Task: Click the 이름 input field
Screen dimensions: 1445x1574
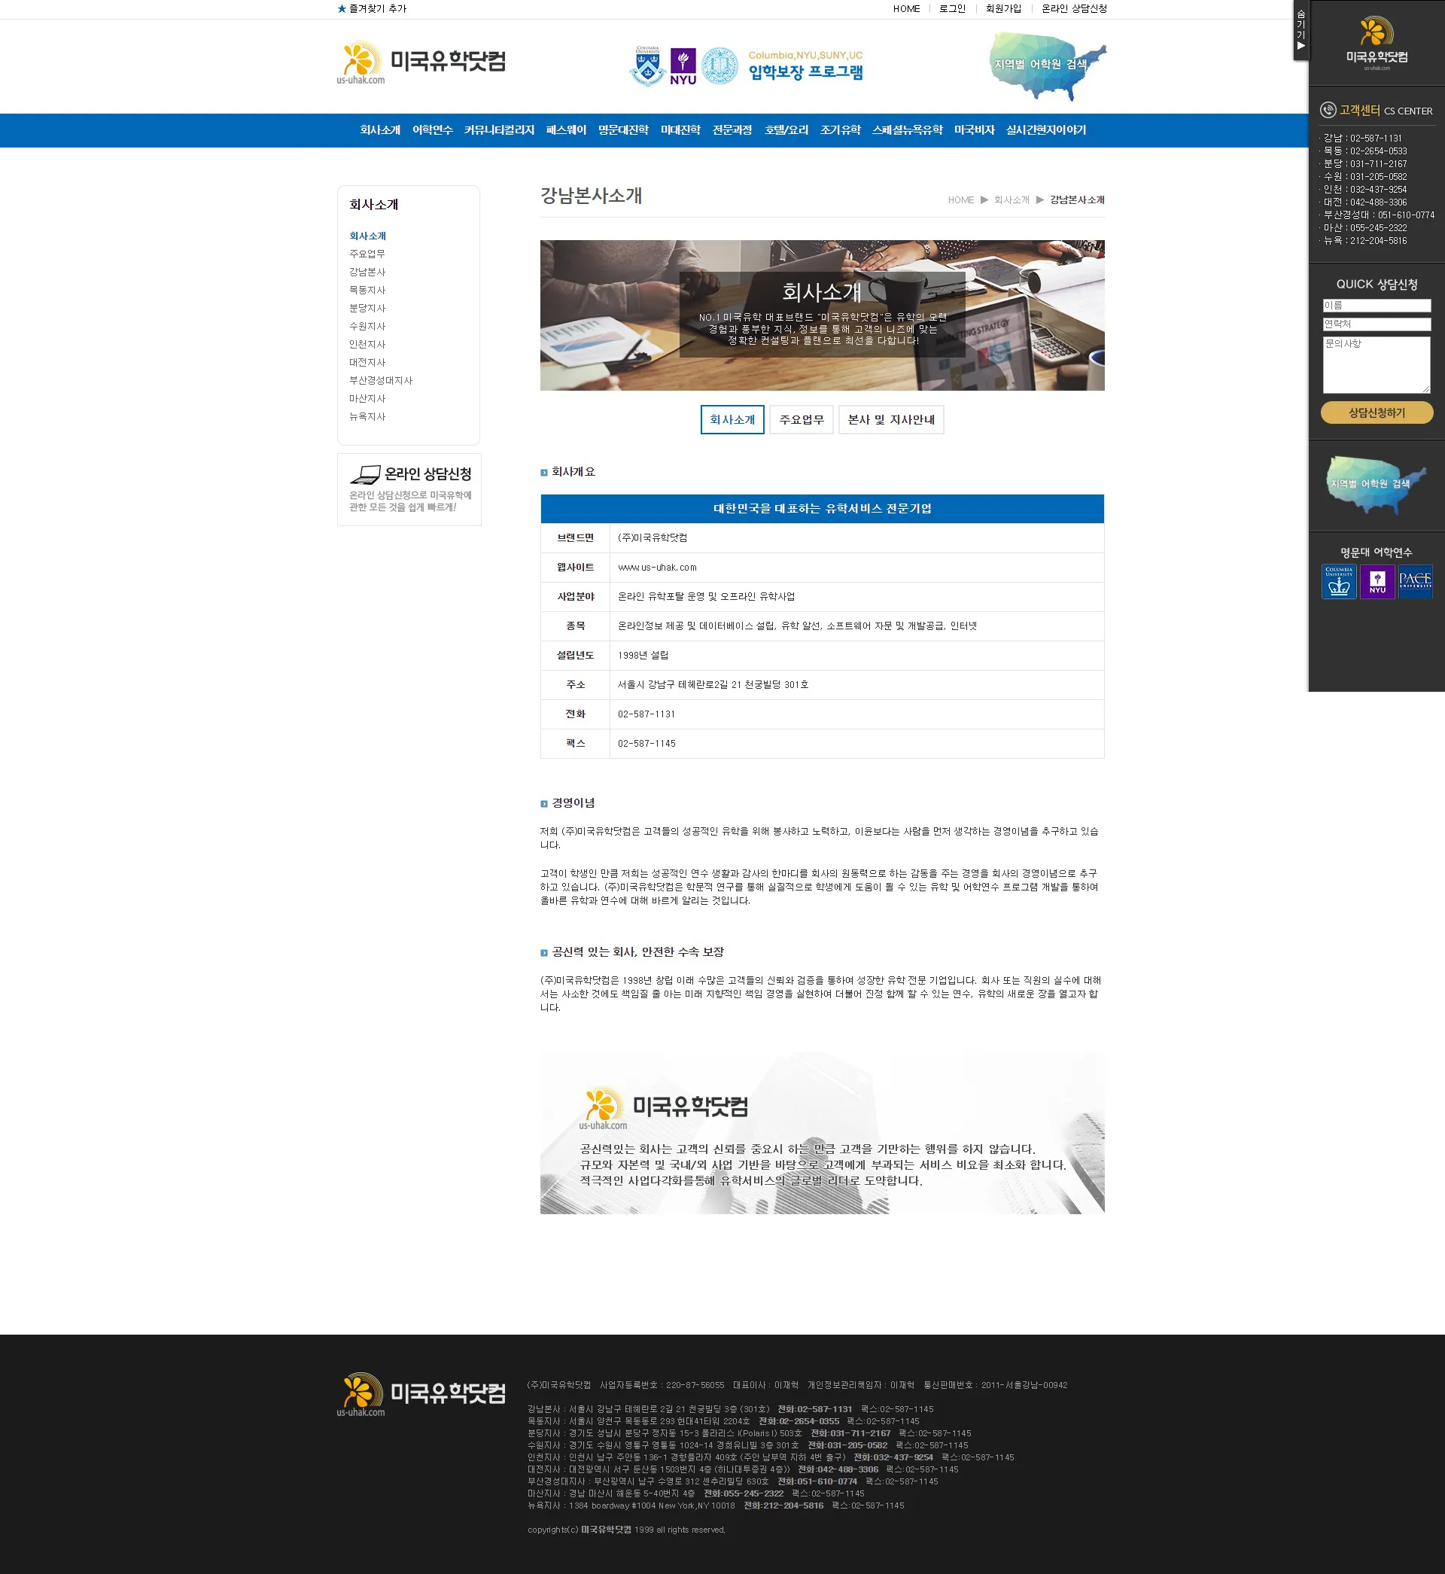Action: 1377,306
